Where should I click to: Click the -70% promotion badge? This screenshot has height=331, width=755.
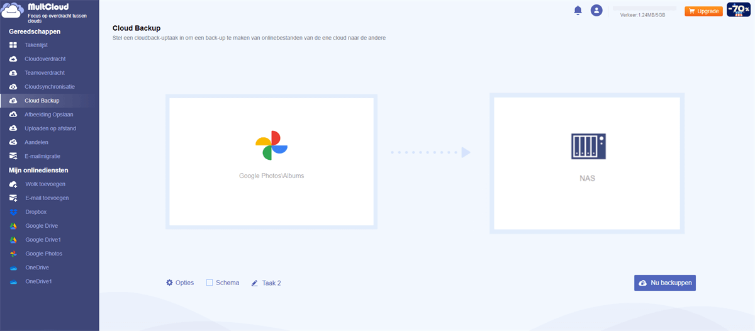(x=739, y=9)
